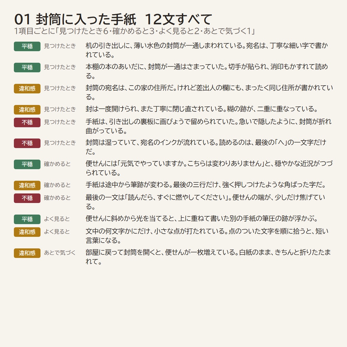Viewport: 347px width, 347px height.
Task: Click the 平穏 badge beside '本棚の本のあいだに'
Action: [x=27, y=67]
